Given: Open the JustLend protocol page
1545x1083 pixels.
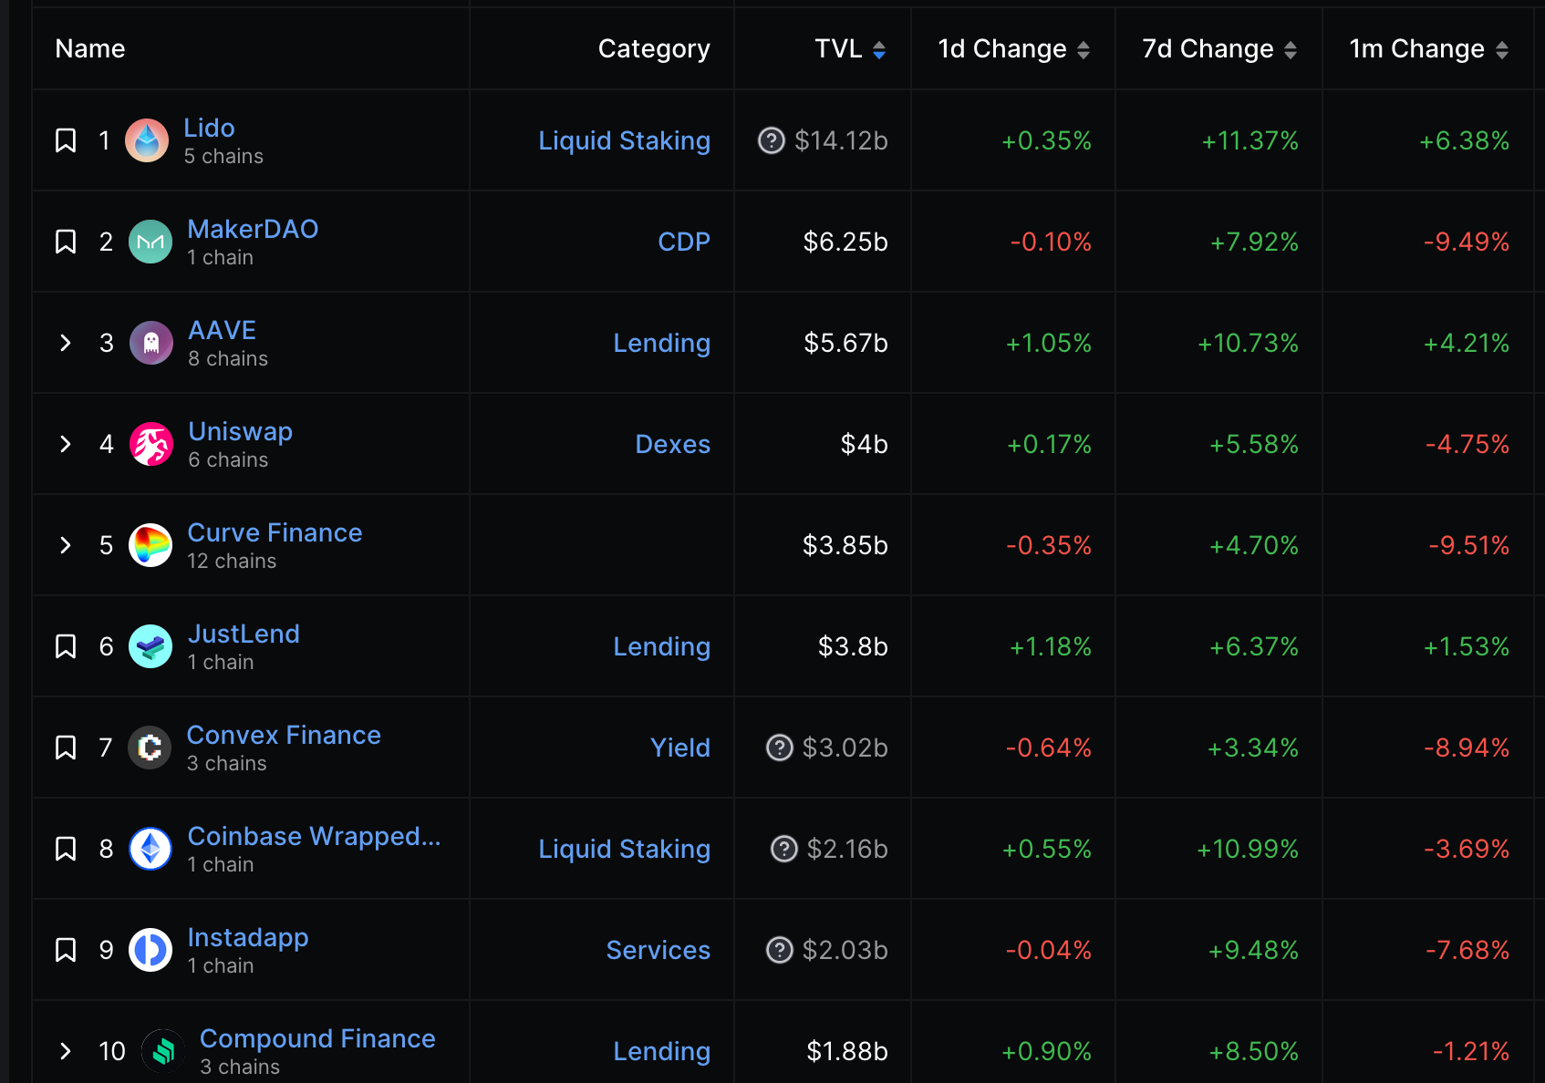Looking at the screenshot, I should tap(244, 634).
